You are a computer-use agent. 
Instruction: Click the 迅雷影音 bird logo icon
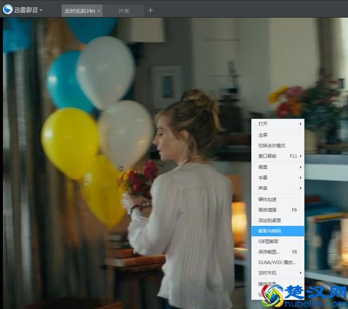pyautogui.click(x=8, y=9)
